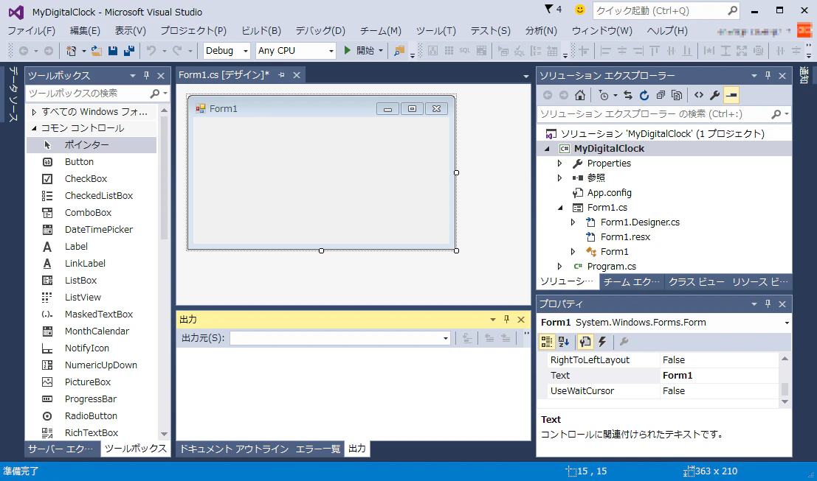Screen dimensions: 817x481
Task: Click the Sync with Active Document icon
Action: click(x=628, y=95)
